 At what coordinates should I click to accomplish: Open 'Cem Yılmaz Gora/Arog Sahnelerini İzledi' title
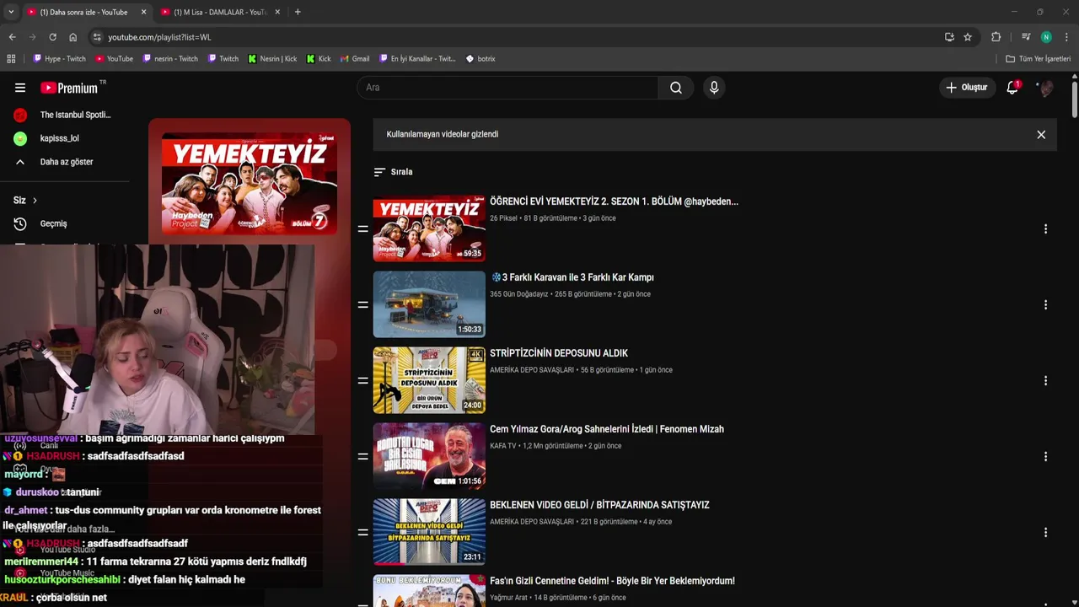click(x=607, y=429)
